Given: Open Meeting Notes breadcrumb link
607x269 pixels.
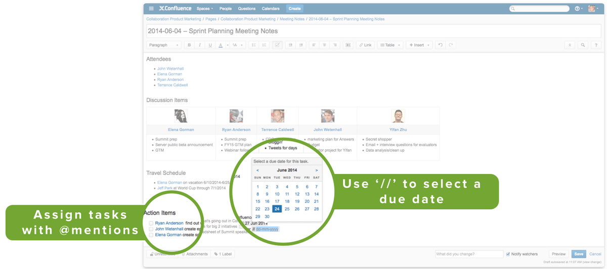Looking at the screenshot, I should [x=292, y=19].
